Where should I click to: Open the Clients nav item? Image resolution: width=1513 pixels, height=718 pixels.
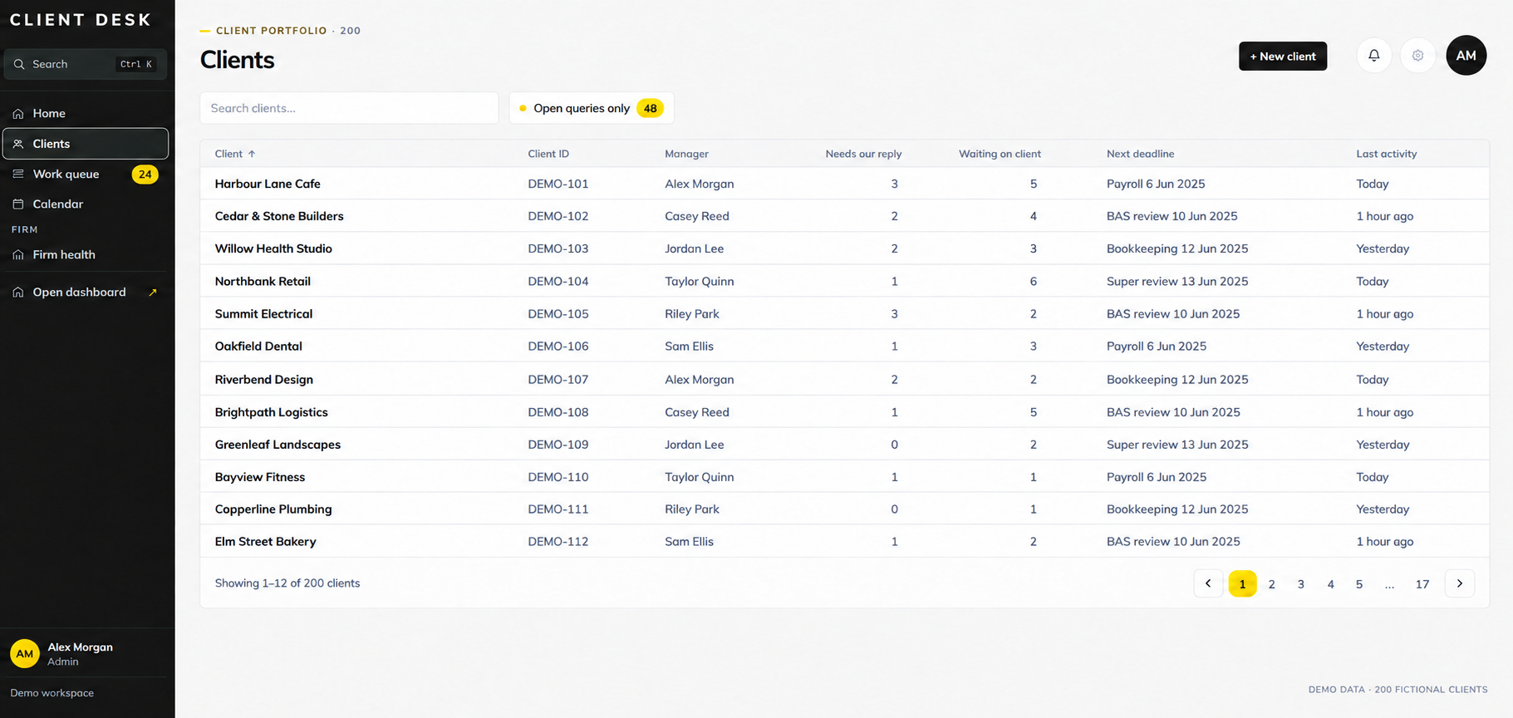point(86,144)
